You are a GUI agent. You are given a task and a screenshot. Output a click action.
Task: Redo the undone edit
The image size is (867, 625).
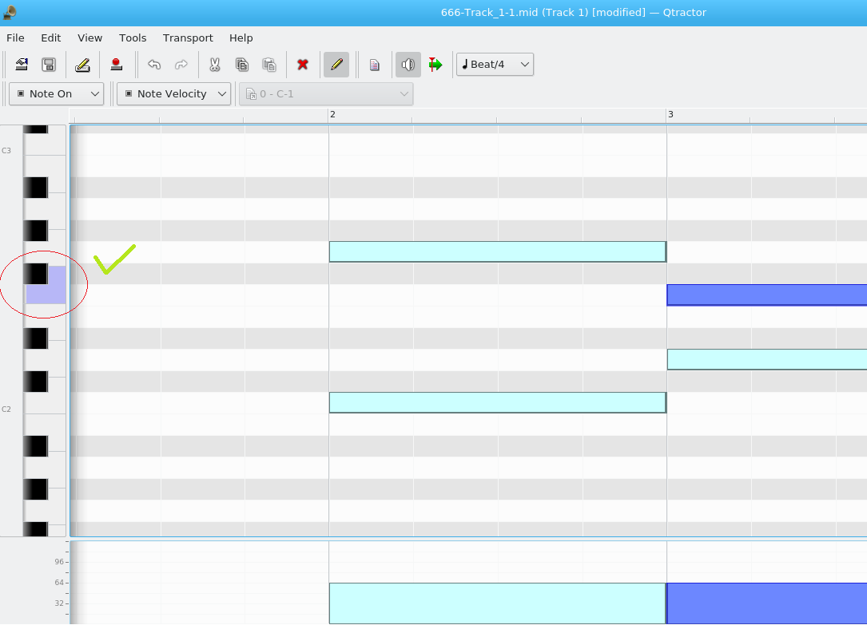(x=181, y=65)
